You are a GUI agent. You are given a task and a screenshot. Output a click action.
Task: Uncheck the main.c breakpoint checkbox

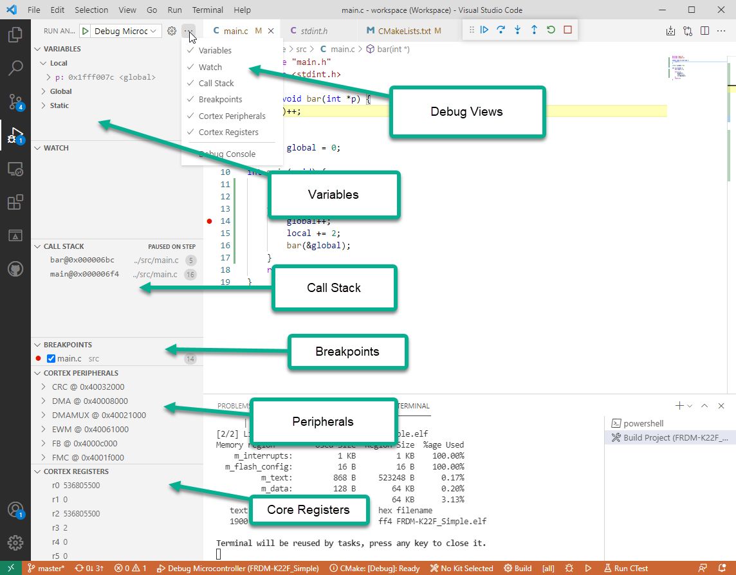51,359
